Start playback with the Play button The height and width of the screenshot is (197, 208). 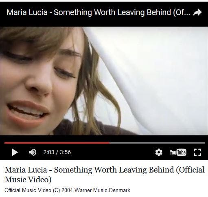click(x=15, y=152)
